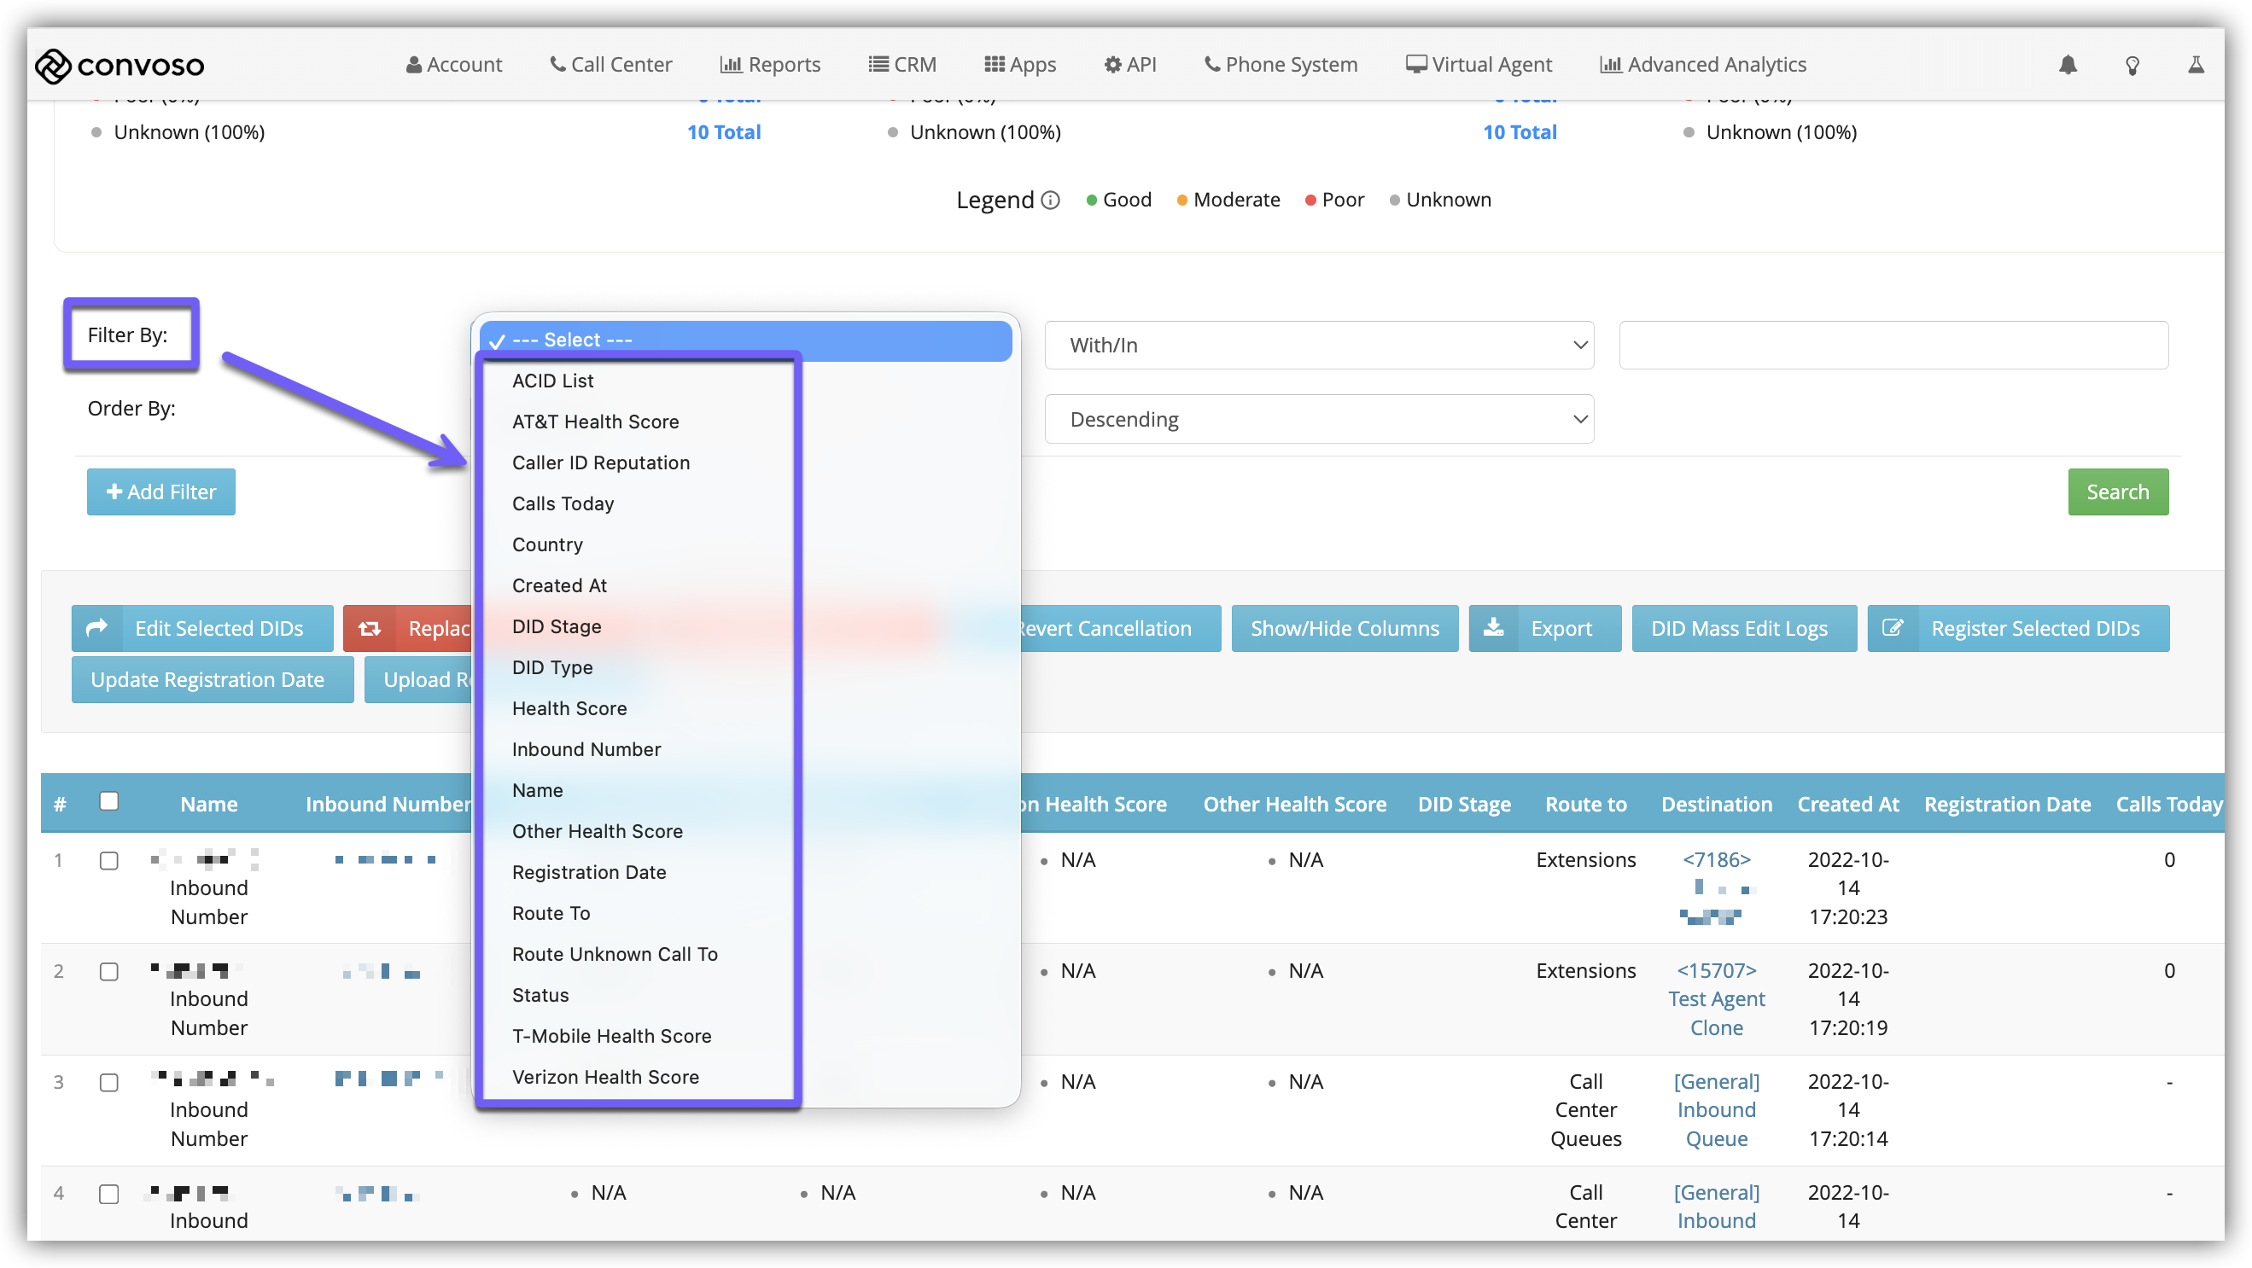
Task: Select DID Stage from filter list
Action: point(557,626)
